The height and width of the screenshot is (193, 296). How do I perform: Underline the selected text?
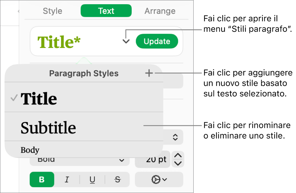[92, 179]
